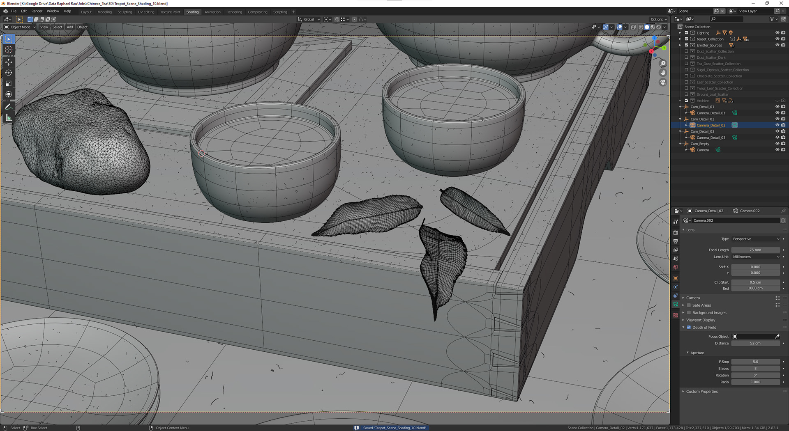Click the viewport pan hand icon
Screen dimensions: 789x431
[x=662, y=73]
